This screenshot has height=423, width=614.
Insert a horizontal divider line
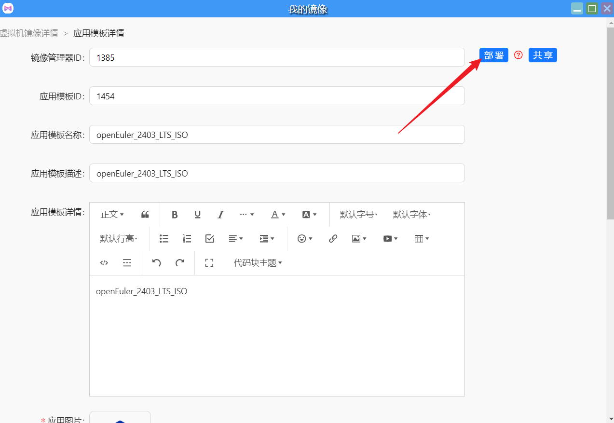tap(127, 263)
